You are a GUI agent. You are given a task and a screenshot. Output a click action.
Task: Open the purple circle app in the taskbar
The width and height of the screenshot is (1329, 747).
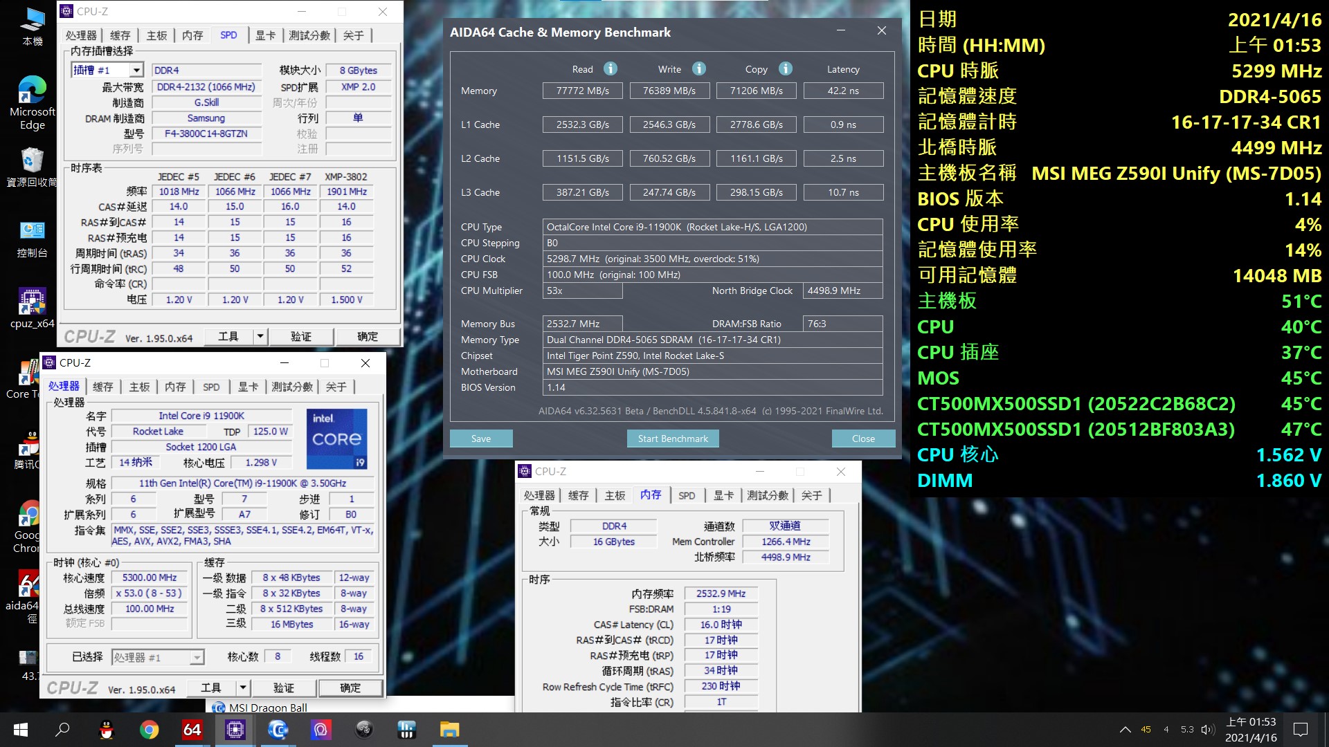[320, 730]
